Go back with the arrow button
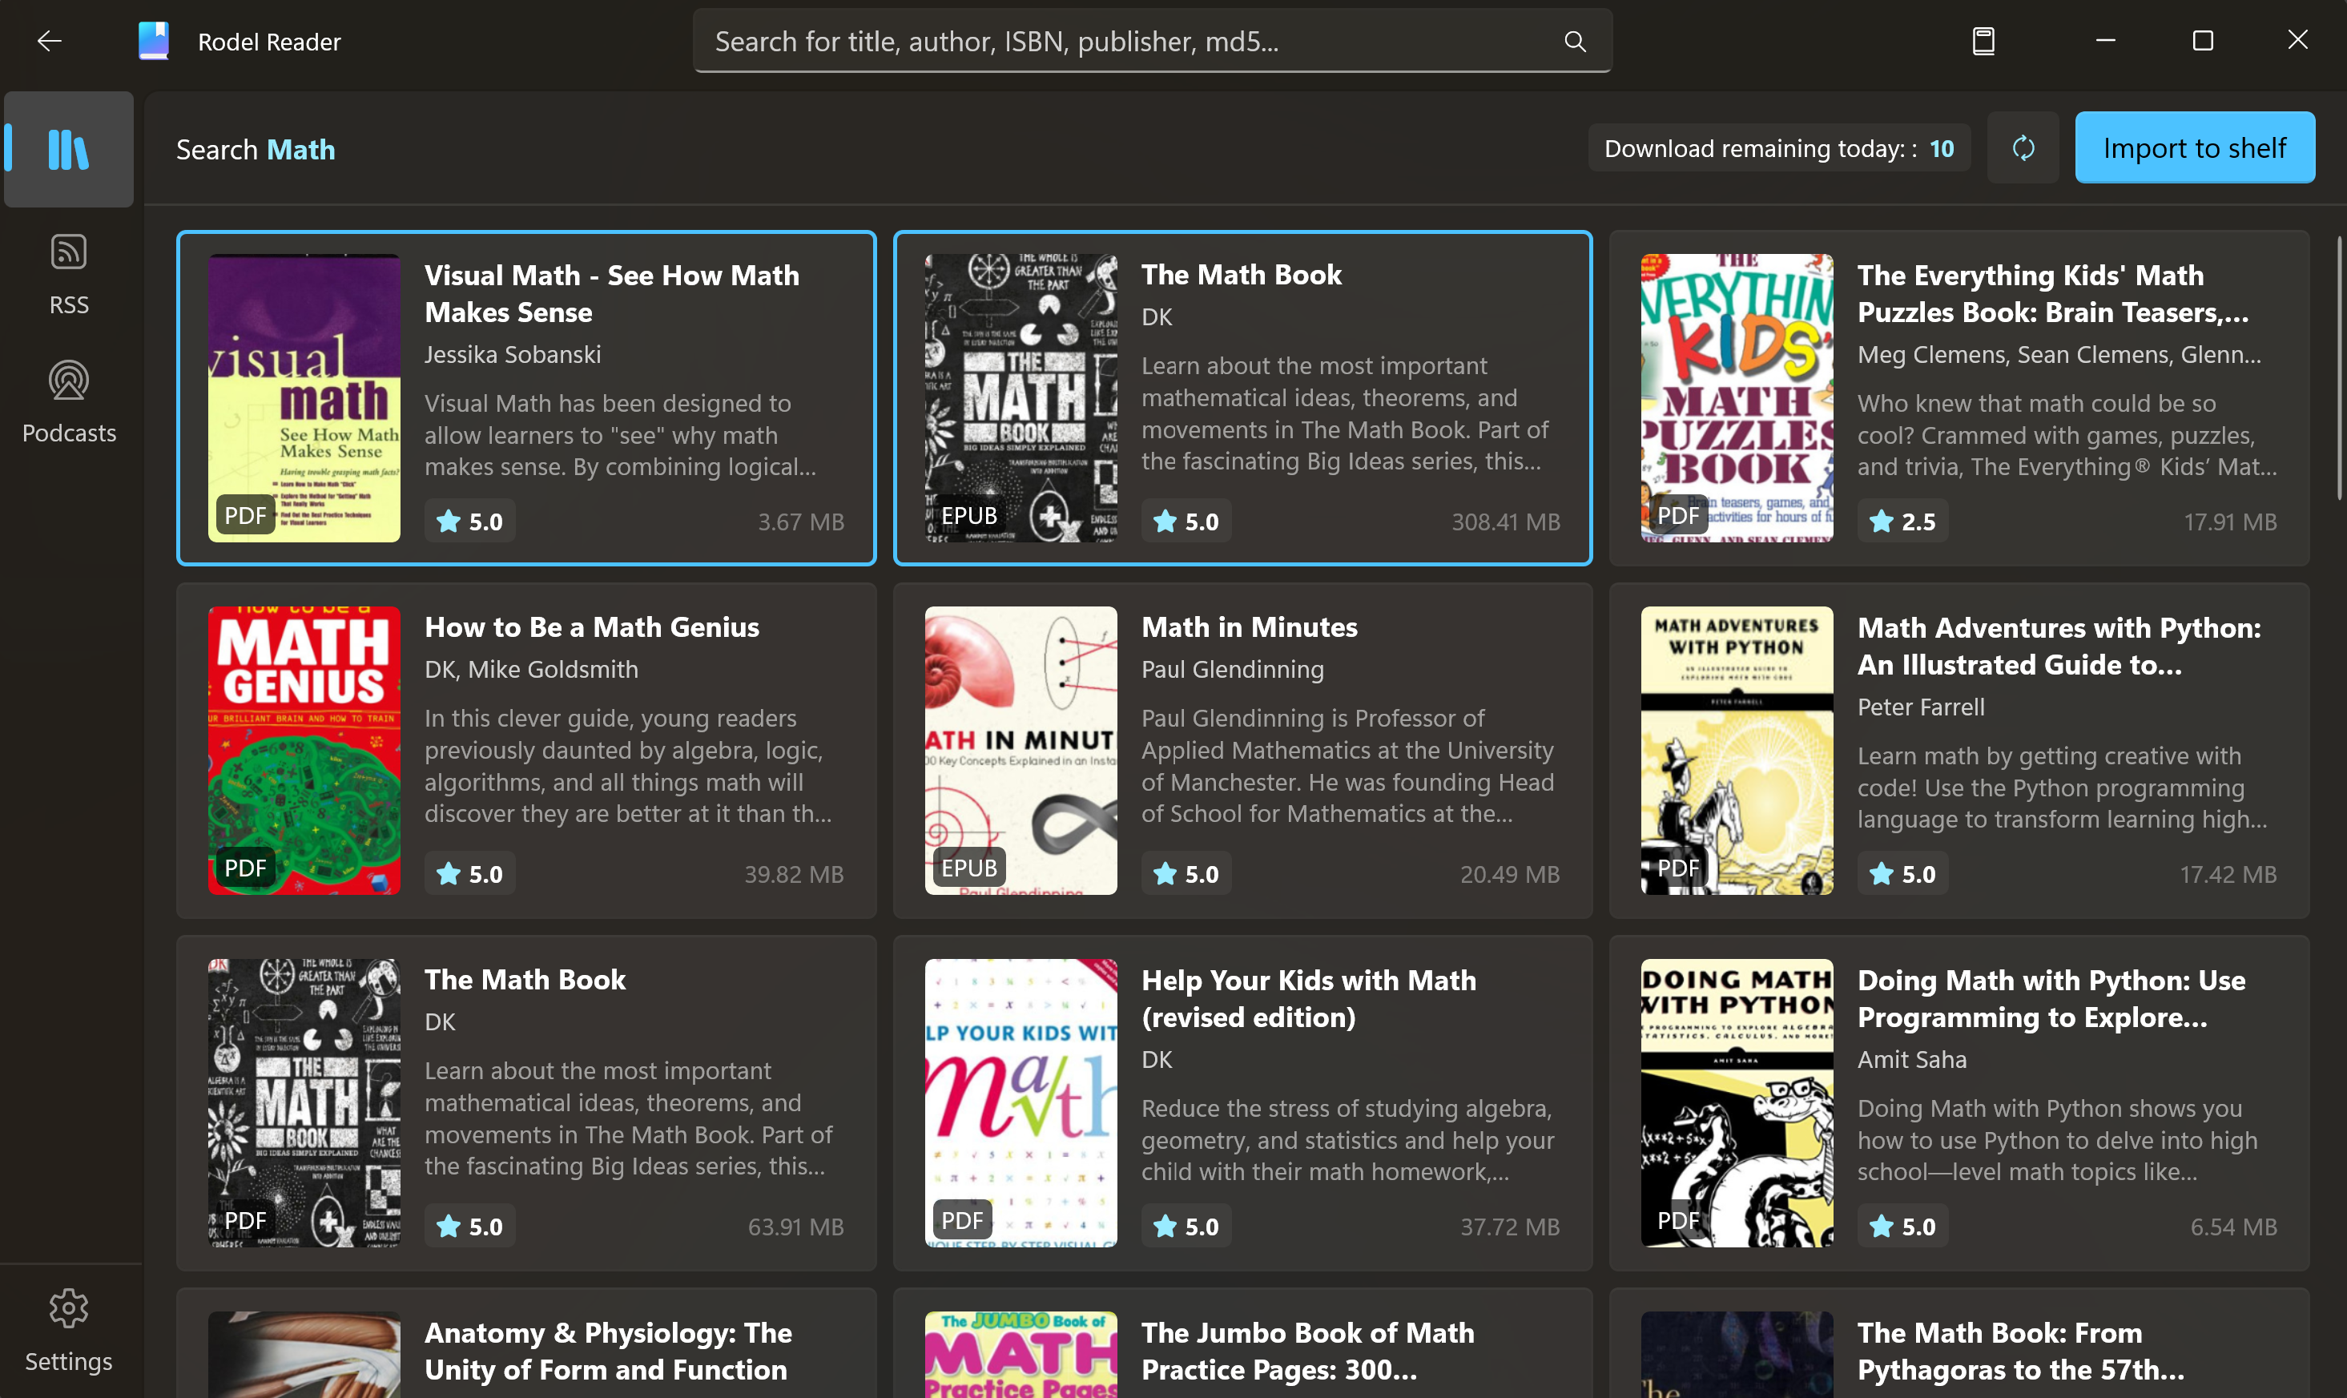2347x1398 pixels. click(49, 41)
